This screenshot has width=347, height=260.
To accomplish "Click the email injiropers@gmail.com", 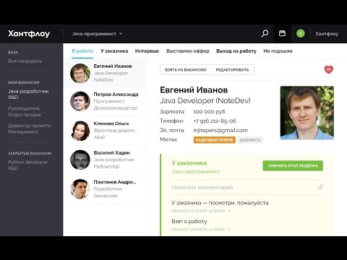I will click(x=220, y=130).
